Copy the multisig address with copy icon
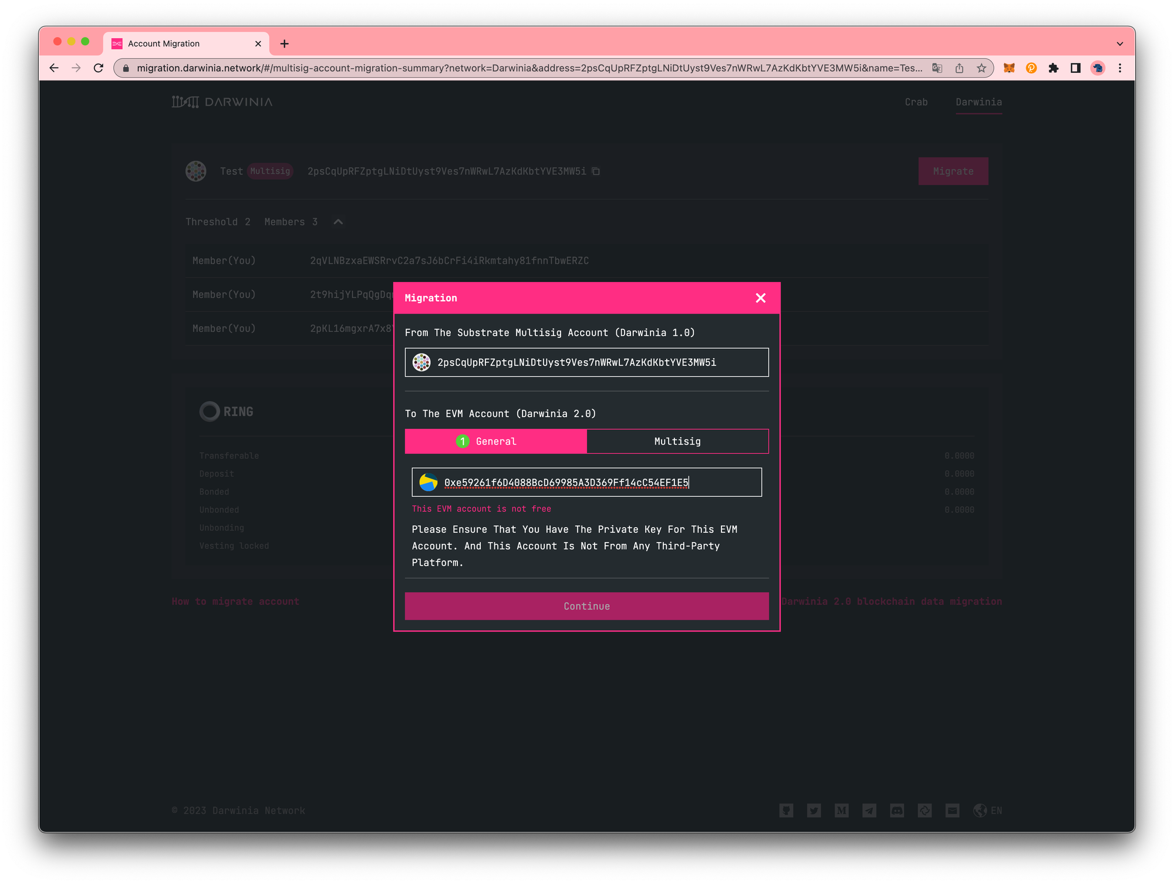The height and width of the screenshot is (884, 1174). click(x=595, y=171)
